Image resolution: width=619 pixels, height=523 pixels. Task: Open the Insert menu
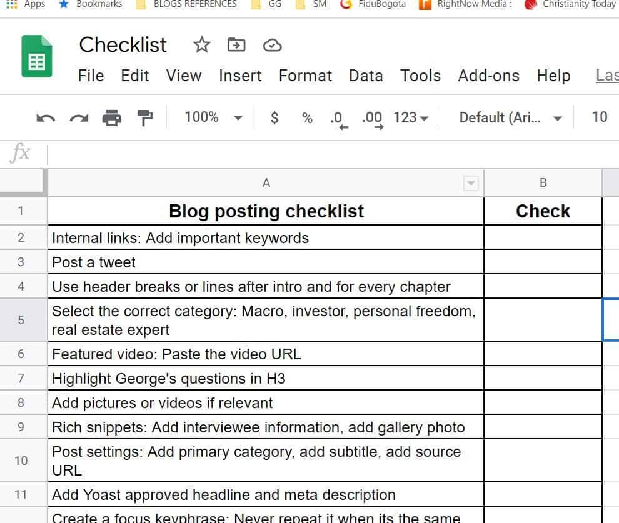click(x=240, y=76)
